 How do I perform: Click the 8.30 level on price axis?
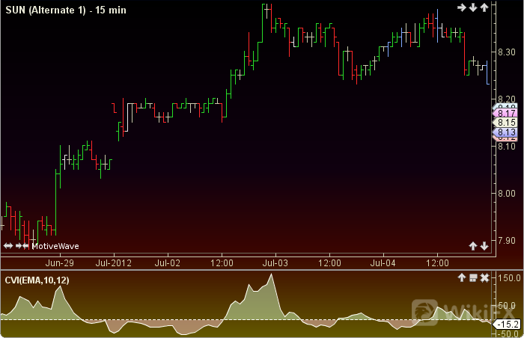pyautogui.click(x=506, y=52)
